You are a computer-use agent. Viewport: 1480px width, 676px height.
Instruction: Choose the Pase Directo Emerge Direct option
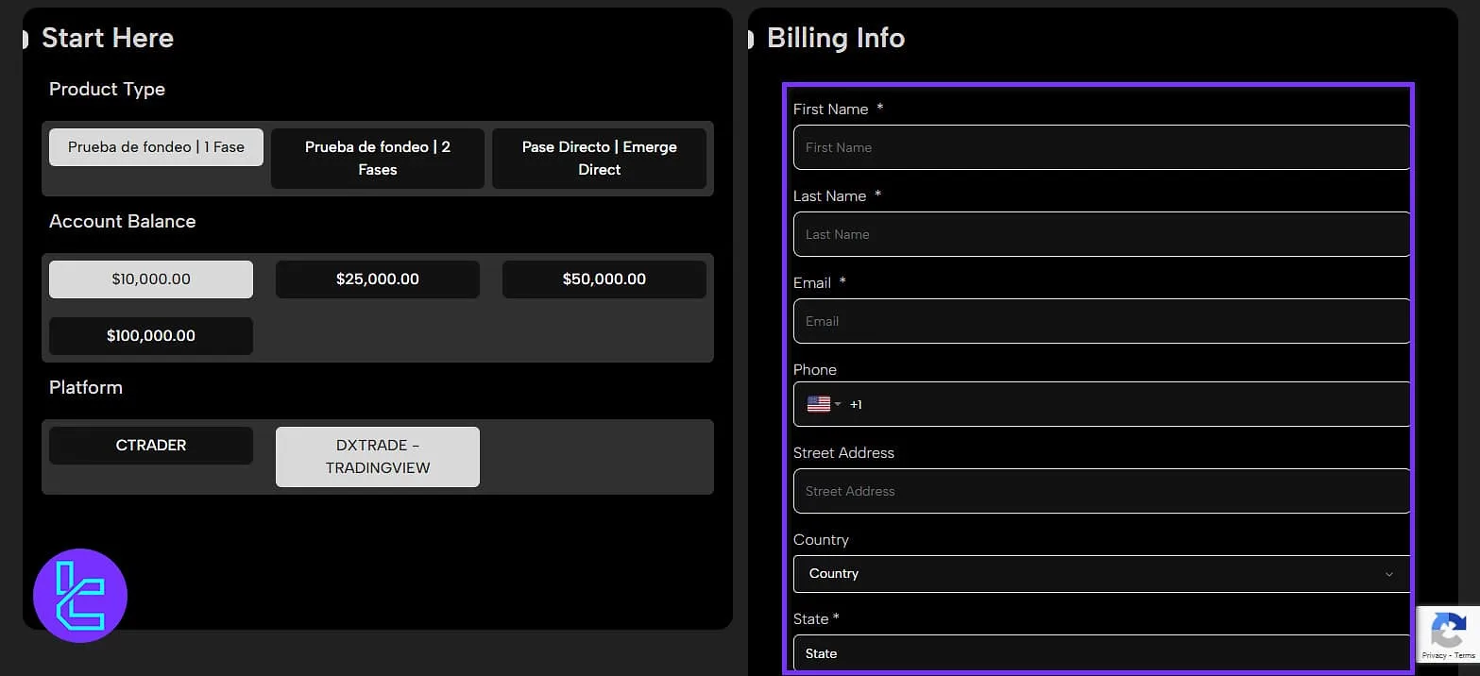point(599,158)
